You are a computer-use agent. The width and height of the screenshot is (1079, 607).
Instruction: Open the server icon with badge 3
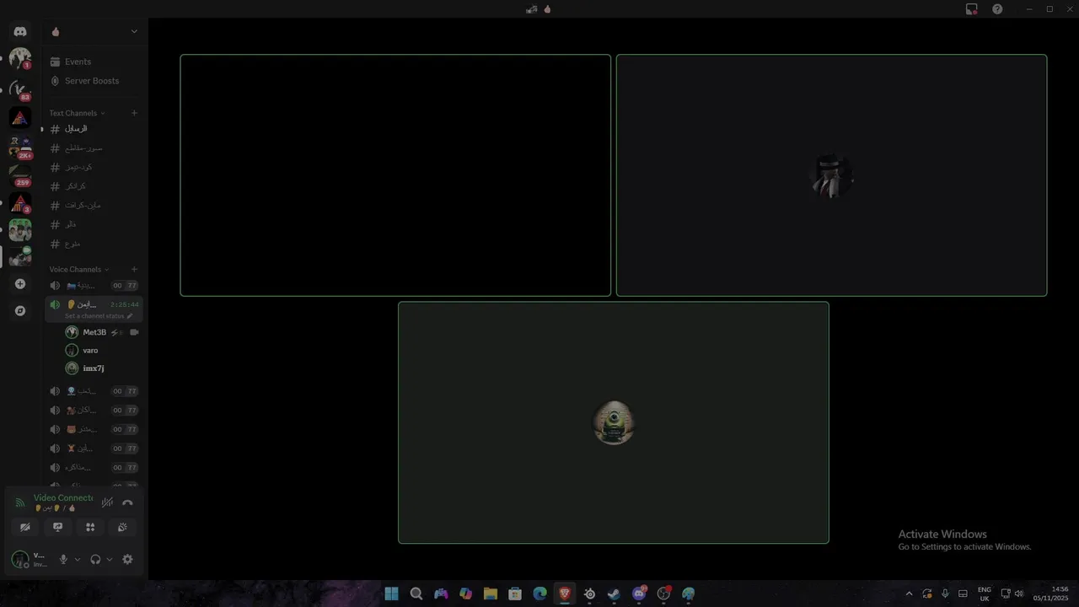pos(20,203)
